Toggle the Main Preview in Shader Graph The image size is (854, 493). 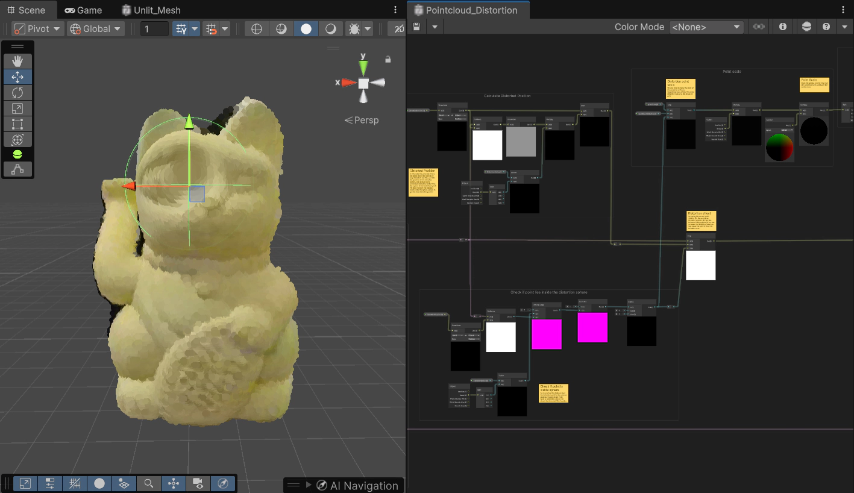[806, 26]
